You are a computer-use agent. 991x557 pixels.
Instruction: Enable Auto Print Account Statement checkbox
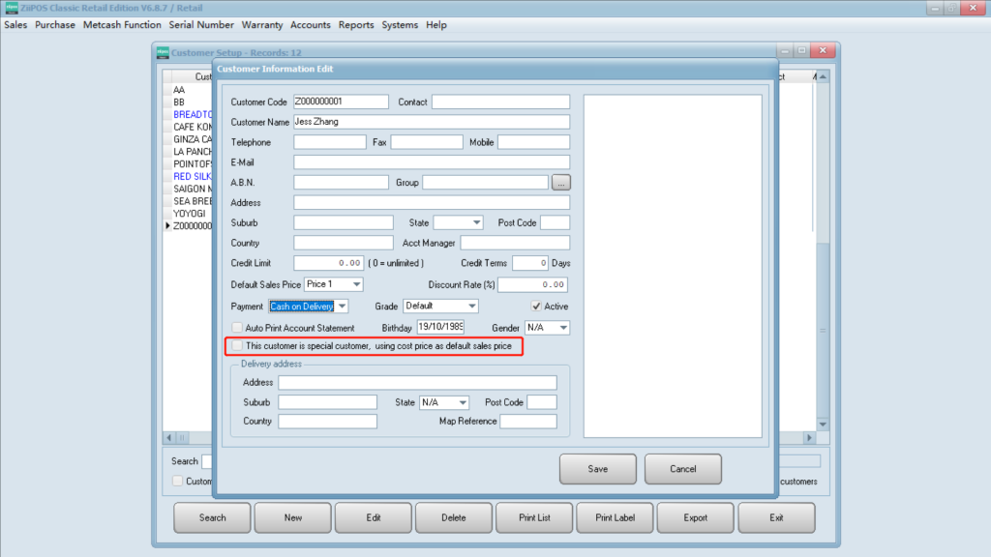(x=237, y=328)
